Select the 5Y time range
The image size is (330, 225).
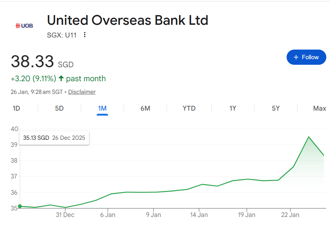(x=276, y=108)
